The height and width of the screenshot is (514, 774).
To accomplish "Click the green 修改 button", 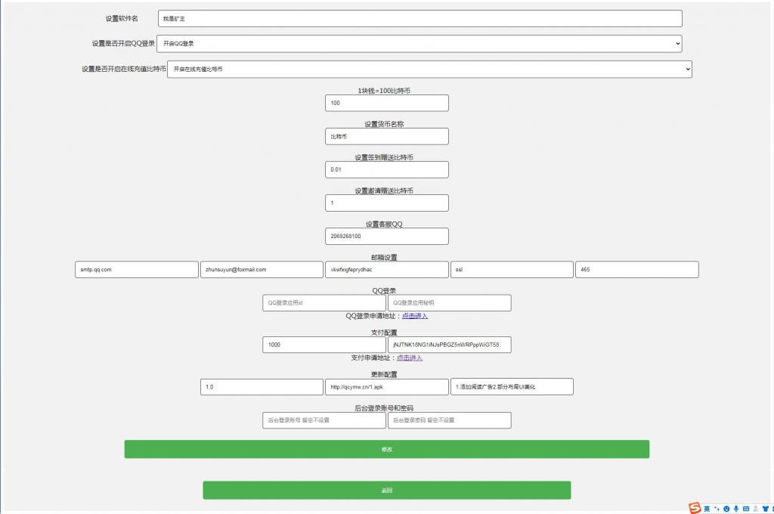I will click(x=387, y=448).
